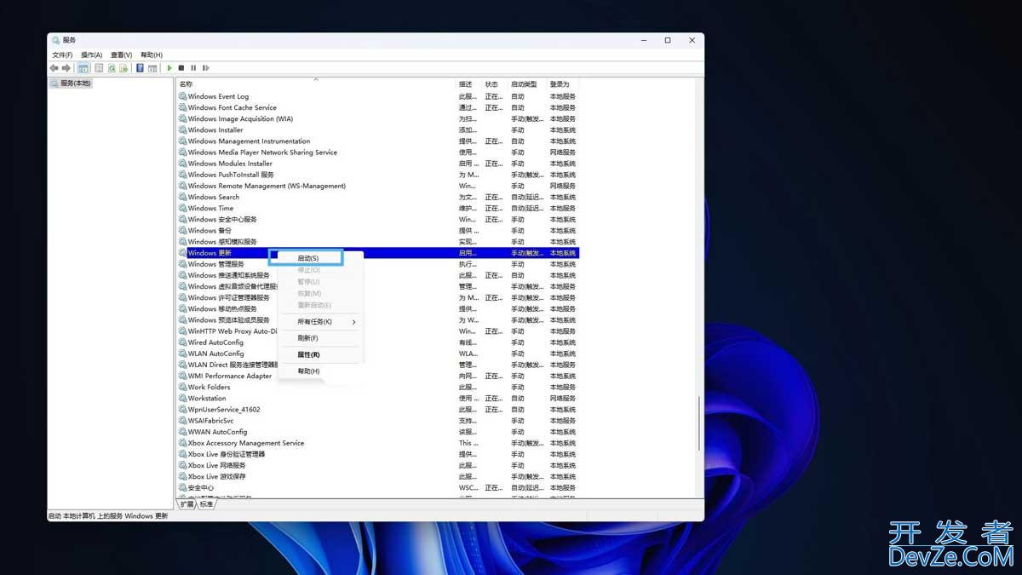Select the Xbox Live 网络服务 row
The image size is (1022, 575).
(378, 465)
